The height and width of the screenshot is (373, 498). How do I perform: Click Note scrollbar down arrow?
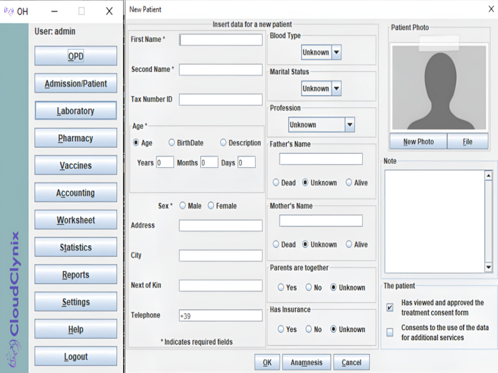(489, 268)
